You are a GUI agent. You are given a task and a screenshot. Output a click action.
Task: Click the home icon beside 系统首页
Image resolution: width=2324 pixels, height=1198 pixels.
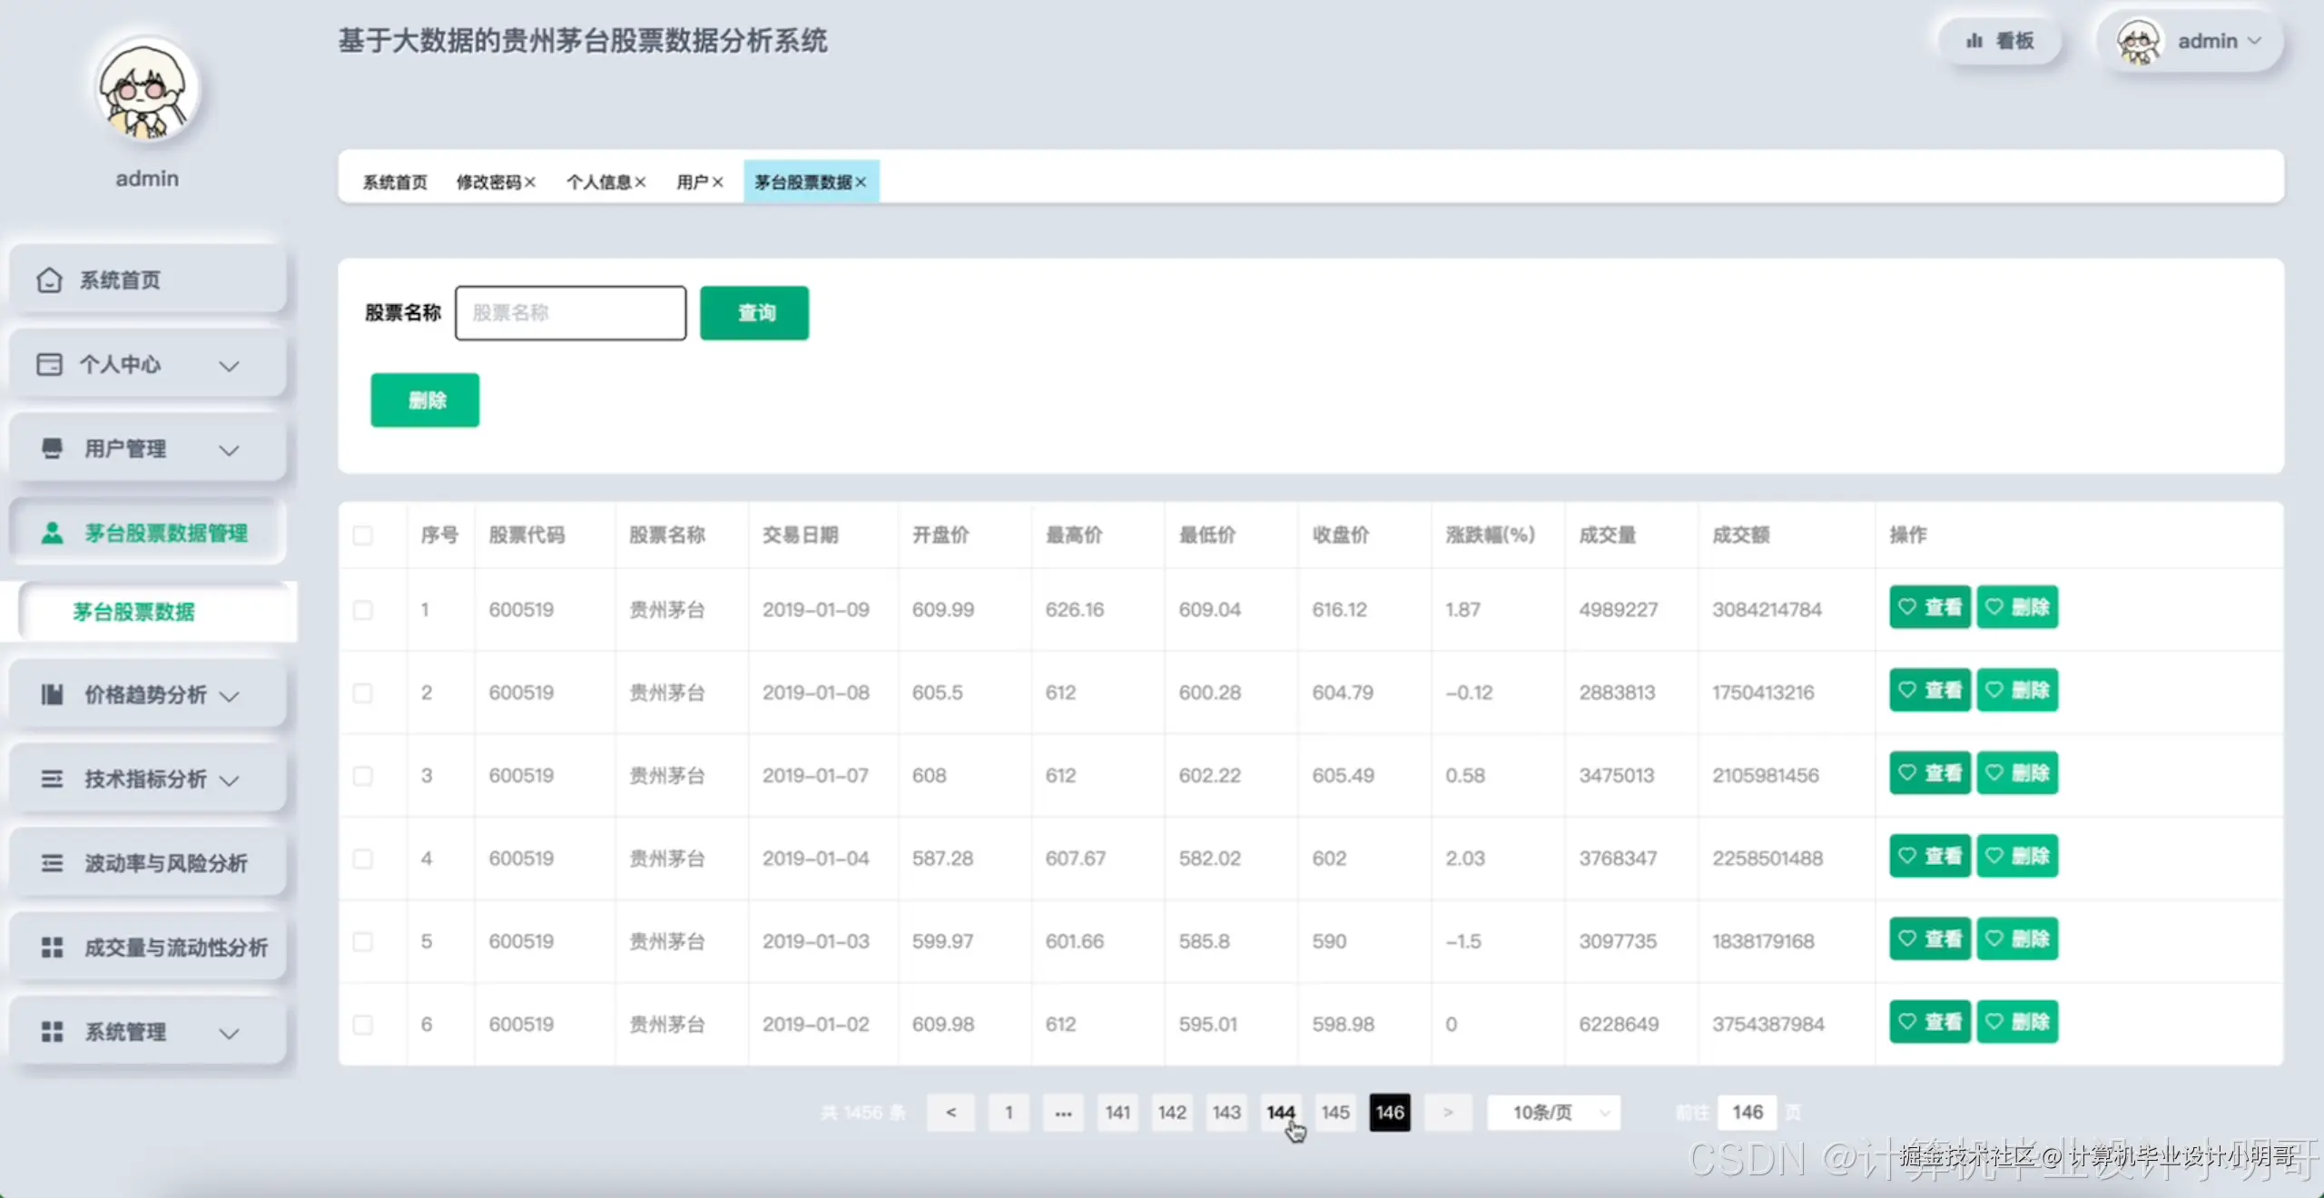click(x=49, y=280)
